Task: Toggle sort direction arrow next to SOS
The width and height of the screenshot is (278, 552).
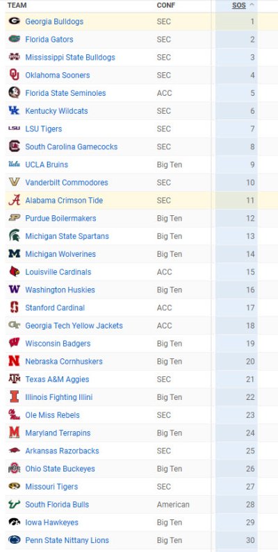Action: [x=252, y=6]
